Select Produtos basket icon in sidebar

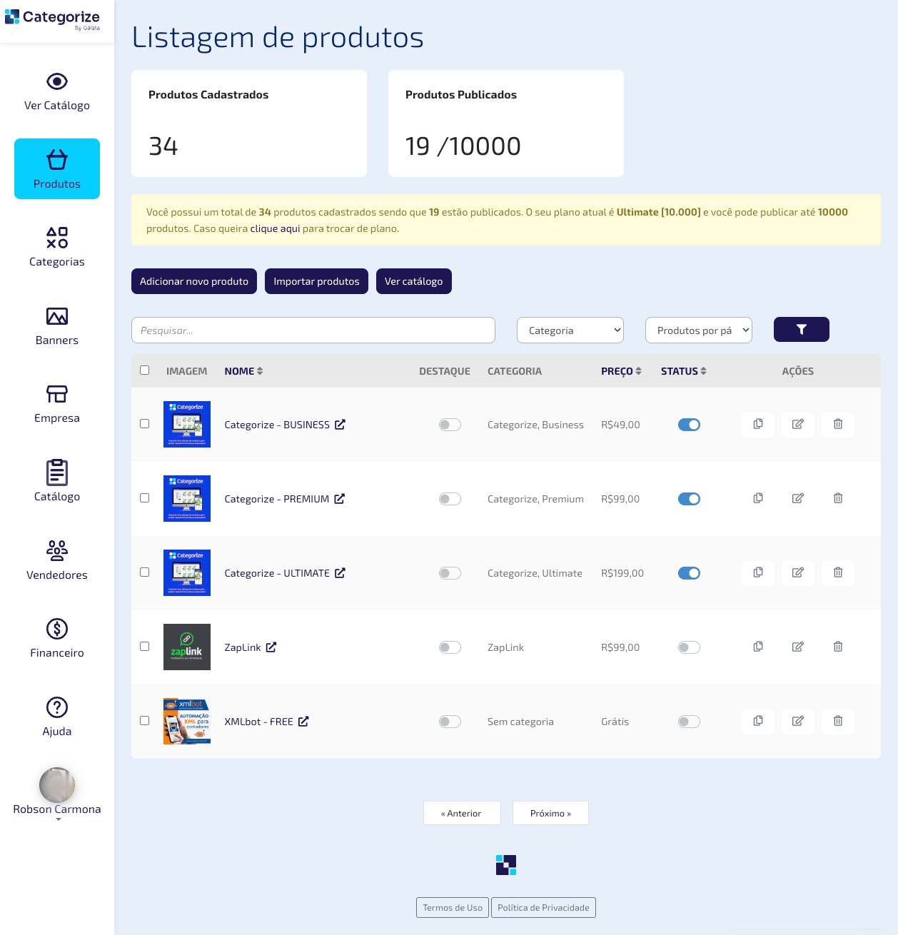point(57,159)
